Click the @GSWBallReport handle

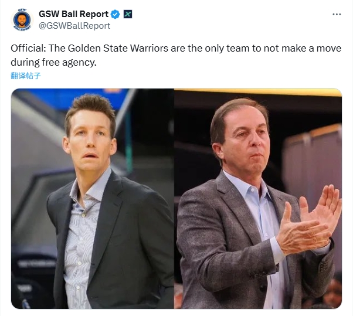tap(74, 26)
